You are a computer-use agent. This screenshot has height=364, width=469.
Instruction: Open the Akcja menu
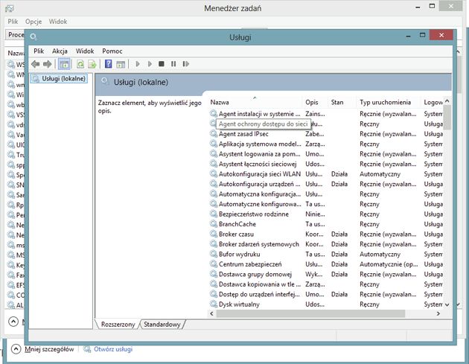pos(60,51)
